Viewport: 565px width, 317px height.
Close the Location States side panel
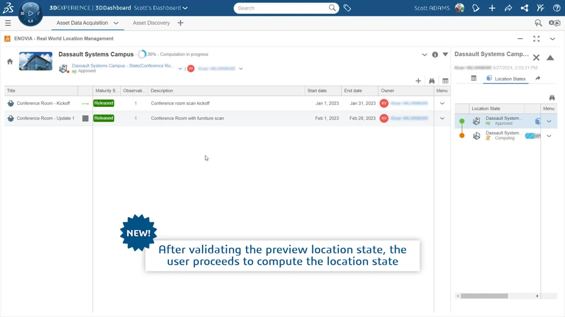(536, 58)
